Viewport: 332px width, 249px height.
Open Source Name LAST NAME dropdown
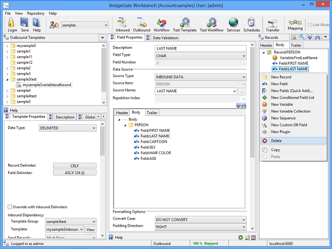tap(234, 91)
